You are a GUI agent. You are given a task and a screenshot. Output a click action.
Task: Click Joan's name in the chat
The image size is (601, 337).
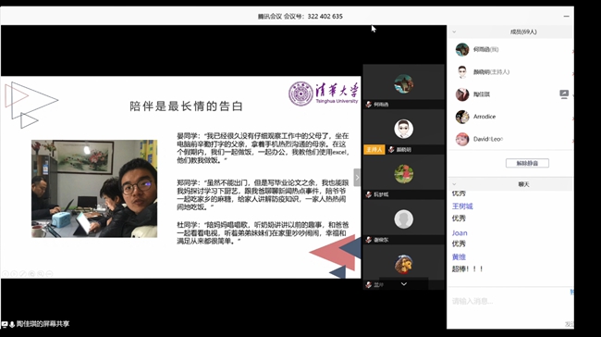(x=460, y=233)
